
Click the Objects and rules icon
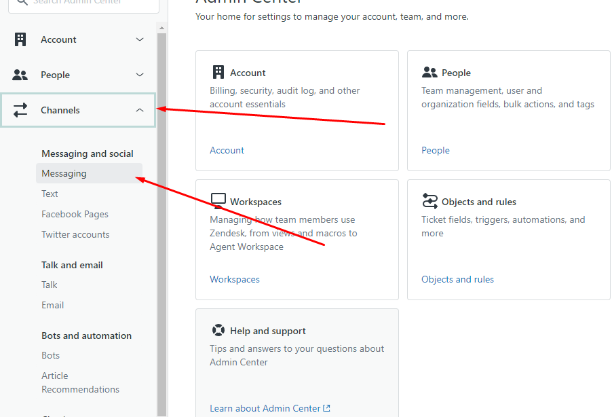point(429,201)
